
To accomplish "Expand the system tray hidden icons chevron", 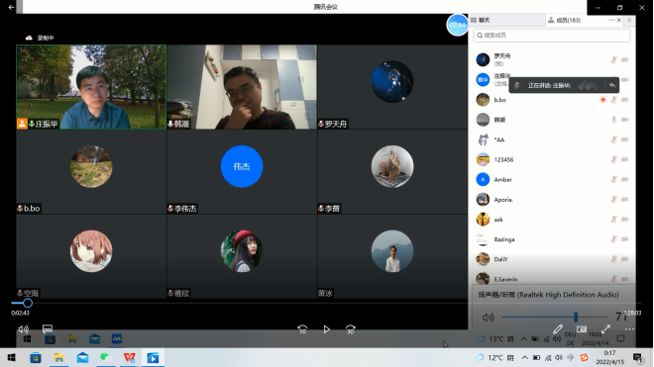I will [x=525, y=358].
